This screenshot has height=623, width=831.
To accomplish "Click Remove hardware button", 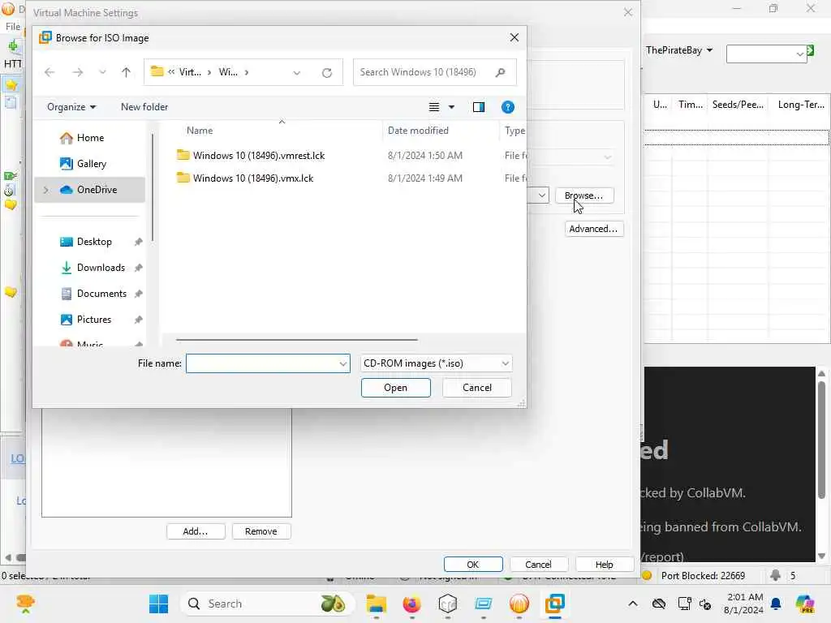I will 260,531.
